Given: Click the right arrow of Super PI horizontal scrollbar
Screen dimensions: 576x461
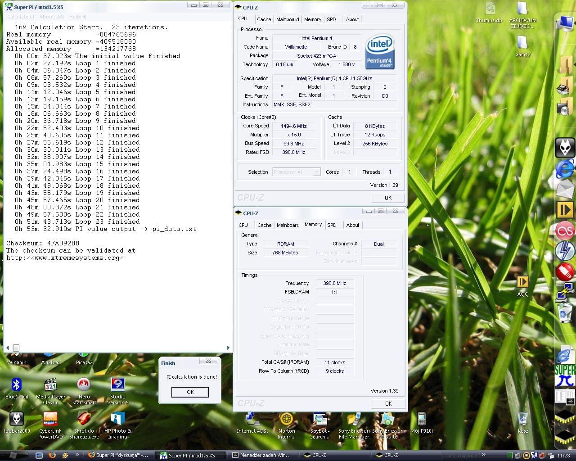Looking at the screenshot, I should click(x=228, y=348).
